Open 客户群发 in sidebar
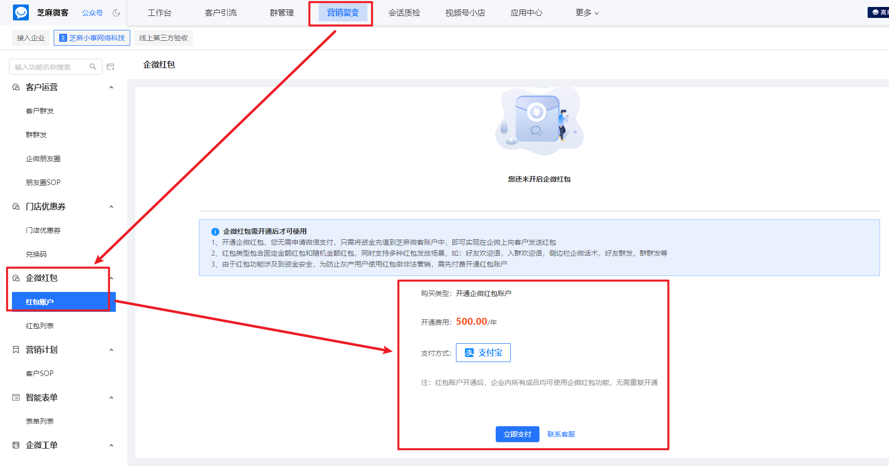 (40, 111)
